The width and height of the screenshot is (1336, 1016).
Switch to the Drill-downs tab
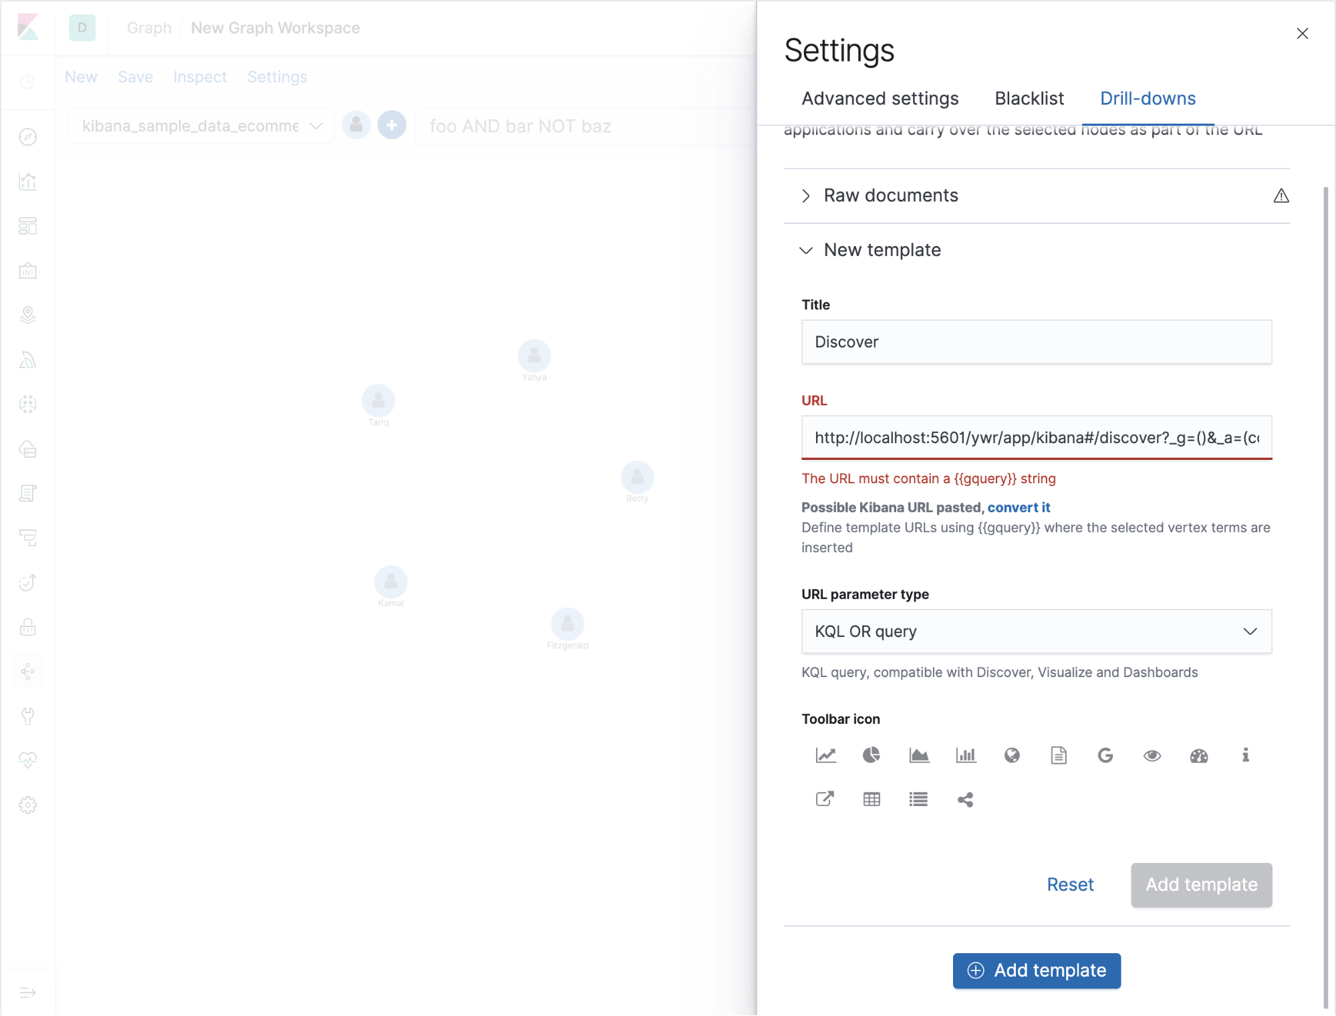(x=1148, y=99)
